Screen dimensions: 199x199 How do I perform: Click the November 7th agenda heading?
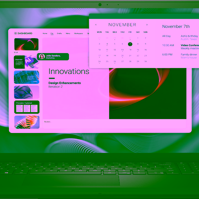[x=176, y=27]
